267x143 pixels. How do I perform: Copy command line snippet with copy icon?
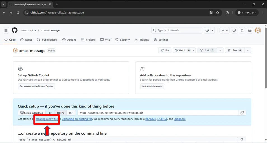(x=241, y=140)
